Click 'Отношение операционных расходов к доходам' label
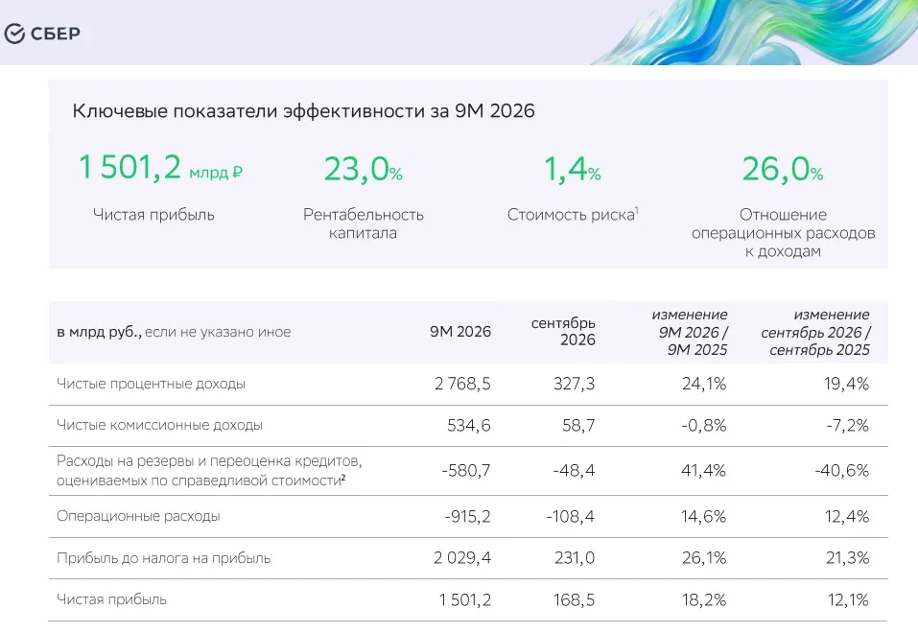Screen dimensions: 918x633 pyautogui.click(x=784, y=232)
